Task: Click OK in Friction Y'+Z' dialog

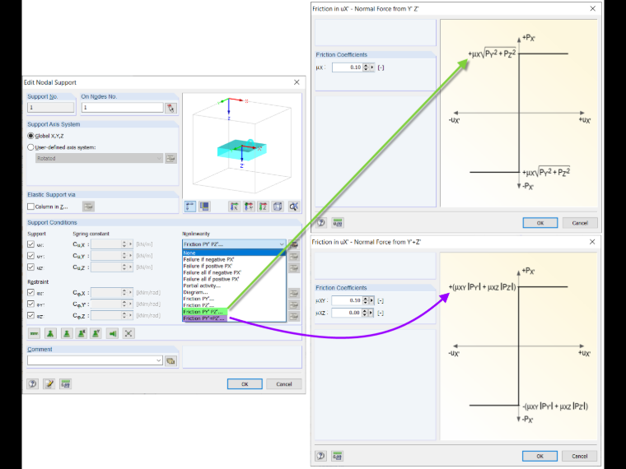Action: point(540,456)
